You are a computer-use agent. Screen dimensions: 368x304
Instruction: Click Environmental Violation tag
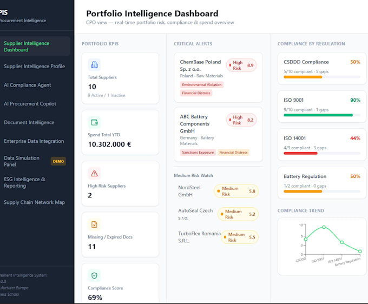tap(202, 85)
